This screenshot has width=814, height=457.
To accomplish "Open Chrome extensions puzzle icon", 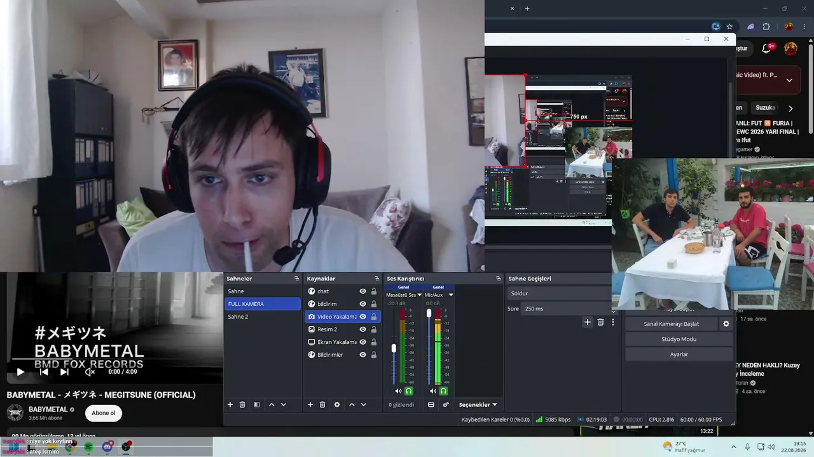I will pyautogui.click(x=766, y=27).
